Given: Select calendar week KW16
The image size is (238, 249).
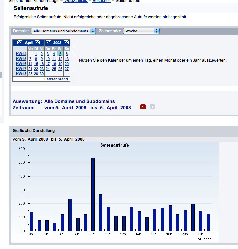Looking at the screenshot, I should (x=21, y=64).
